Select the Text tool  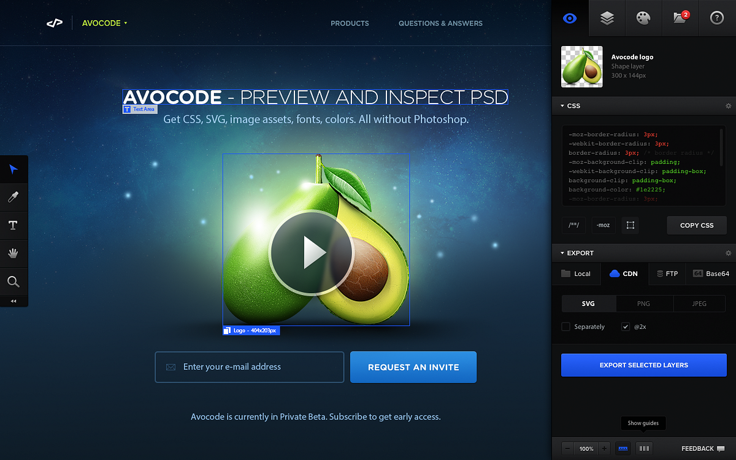13,226
